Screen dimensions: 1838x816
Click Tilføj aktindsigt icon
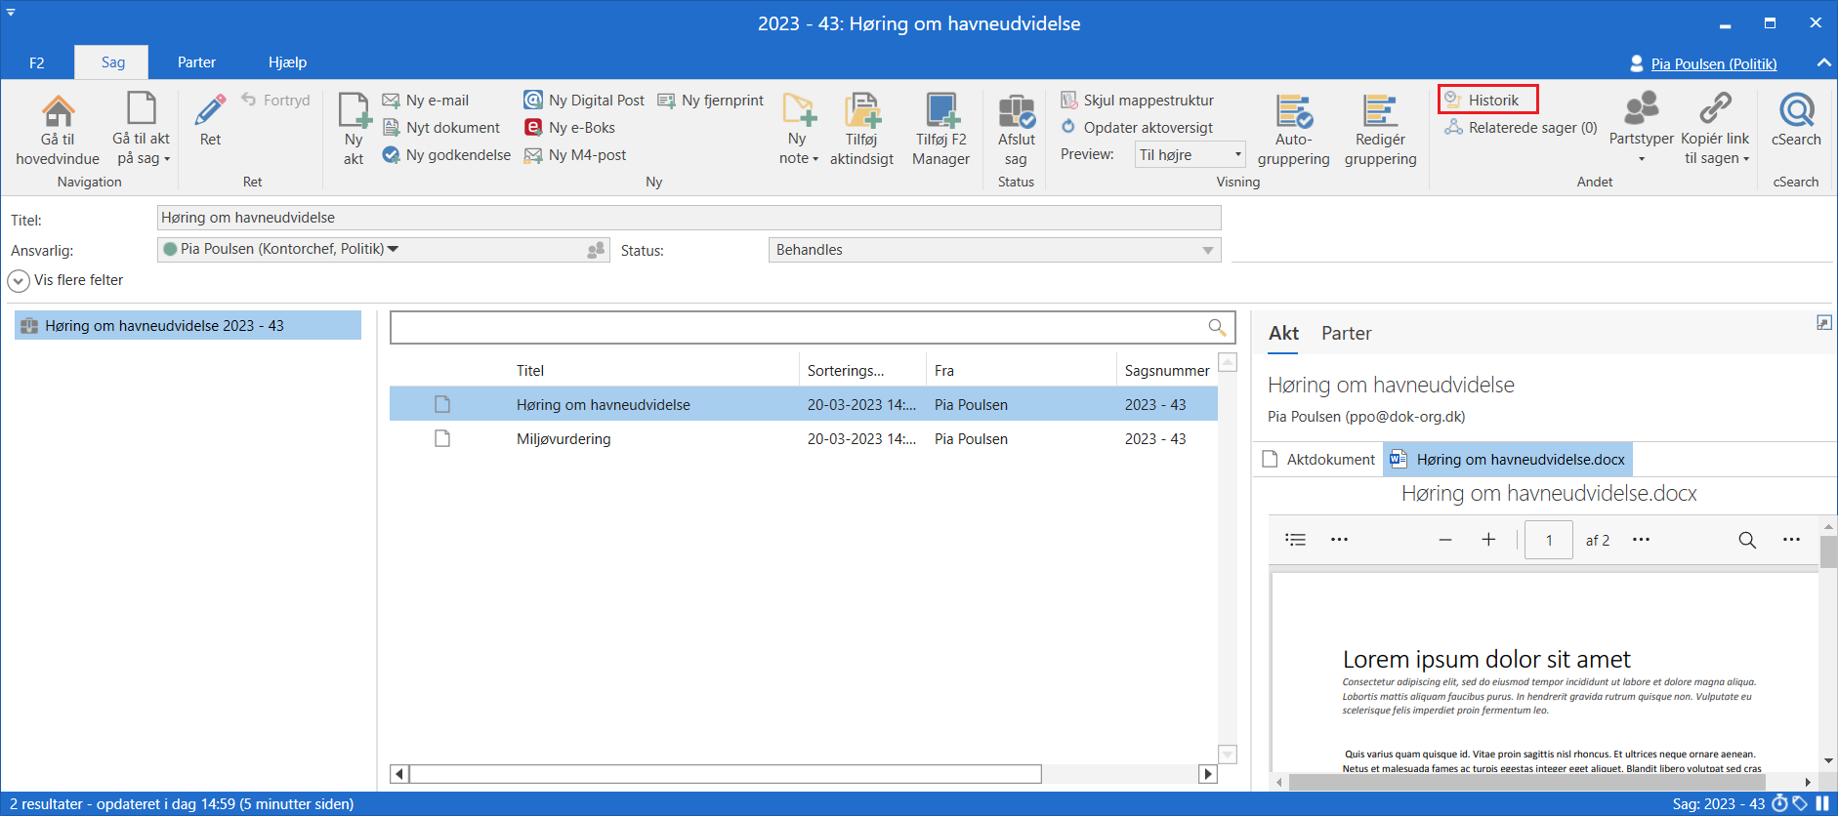[x=862, y=110]
